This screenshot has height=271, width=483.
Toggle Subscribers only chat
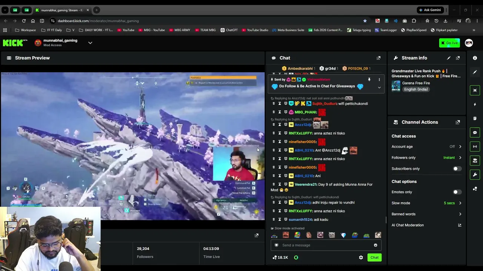[x=457, y=169]
